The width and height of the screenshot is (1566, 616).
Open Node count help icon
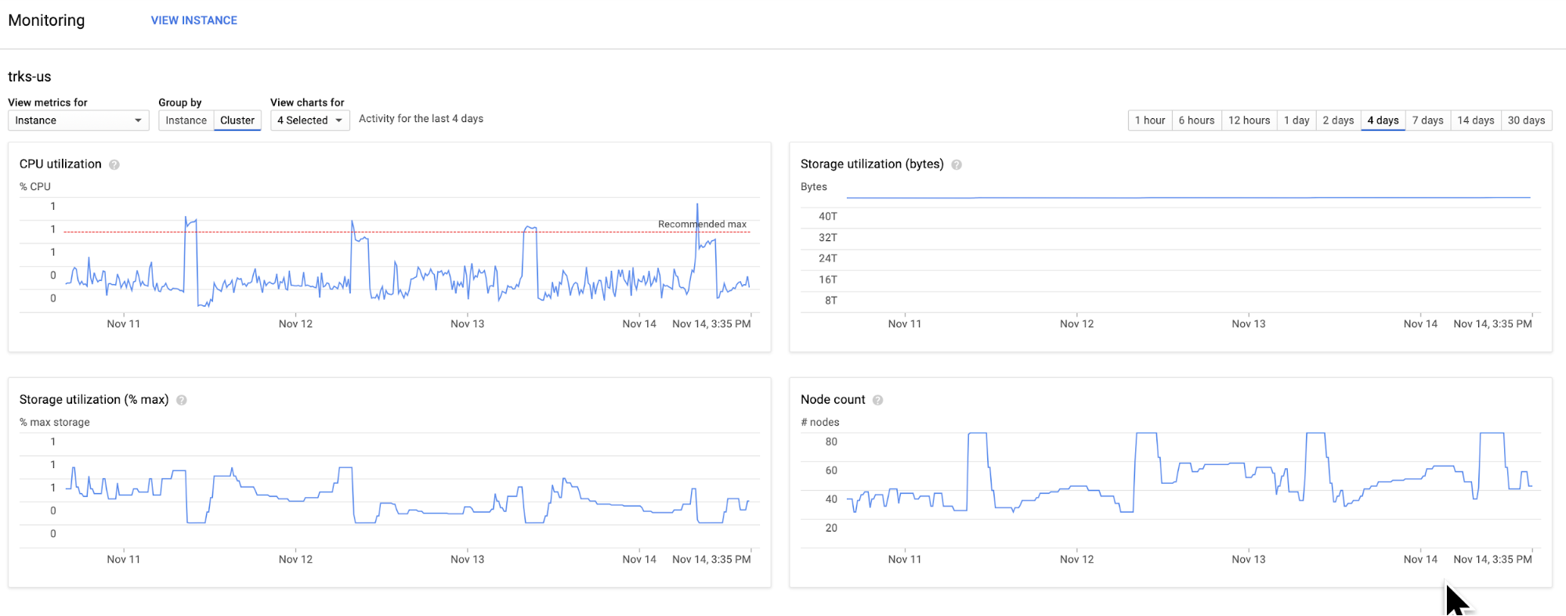[878, 400]
